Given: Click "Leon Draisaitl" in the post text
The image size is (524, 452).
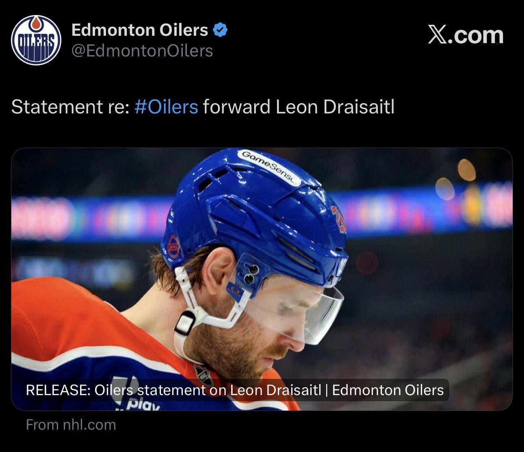Looking at the screenshot, I should 335,107.
